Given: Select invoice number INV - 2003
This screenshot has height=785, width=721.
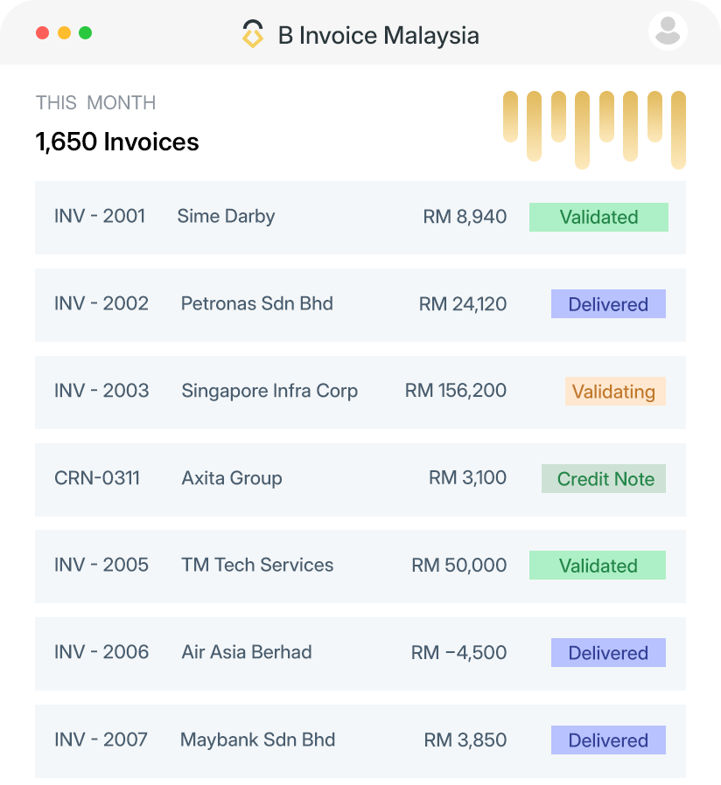Looking at the screenshot, I should [x=101, y=391].
